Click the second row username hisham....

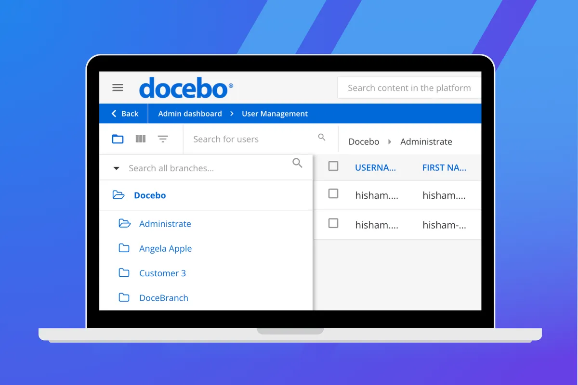coord(377,224)
